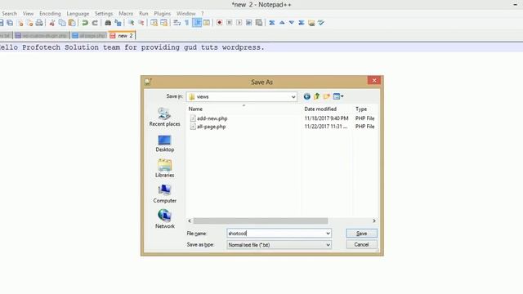
Task: Click the blue down-arrow plugin icon
Action: tap(292, 23)
